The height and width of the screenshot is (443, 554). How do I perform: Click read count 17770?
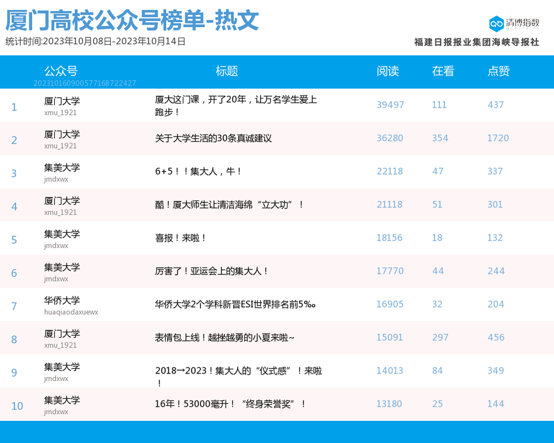point(390,271)
